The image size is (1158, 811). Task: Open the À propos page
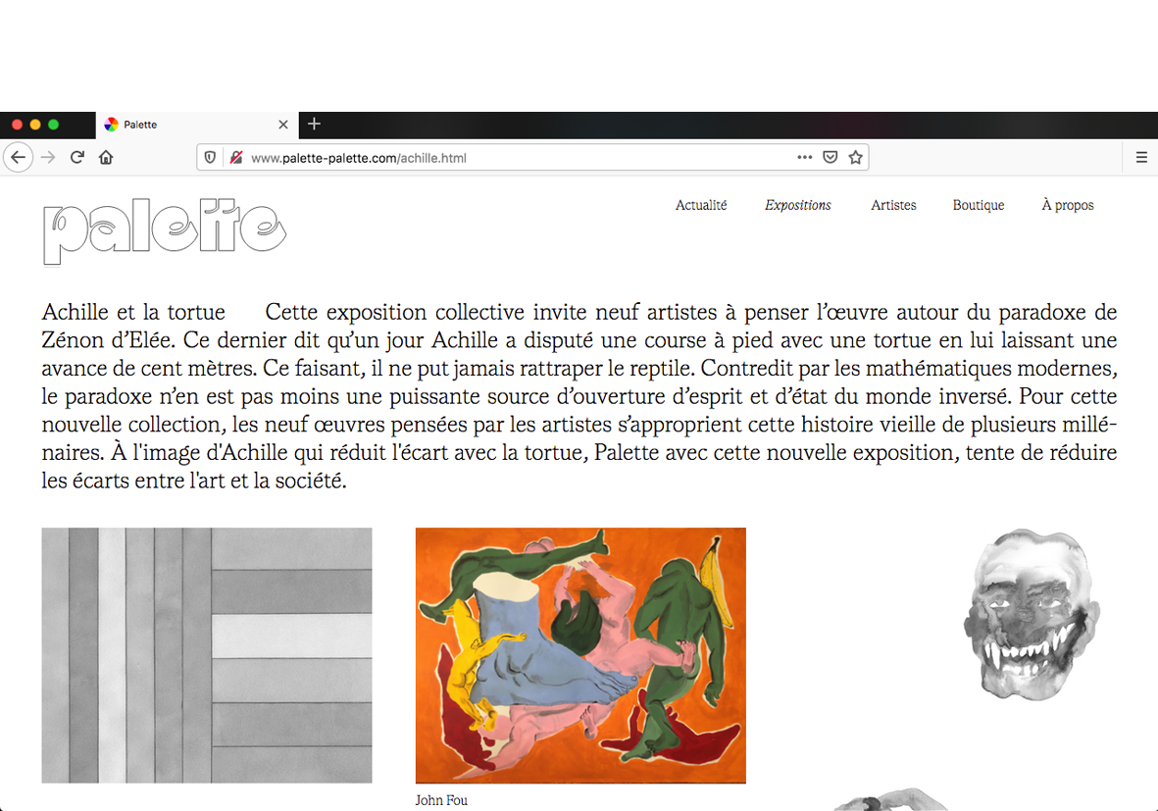[1067, 205]
